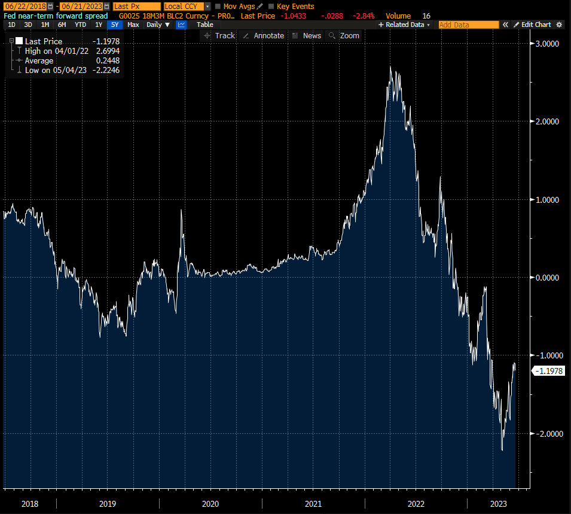Screen dimensions: 571x514
Task: Click the double-chevron collapse arrows
Action: click(x=505, y=25)
